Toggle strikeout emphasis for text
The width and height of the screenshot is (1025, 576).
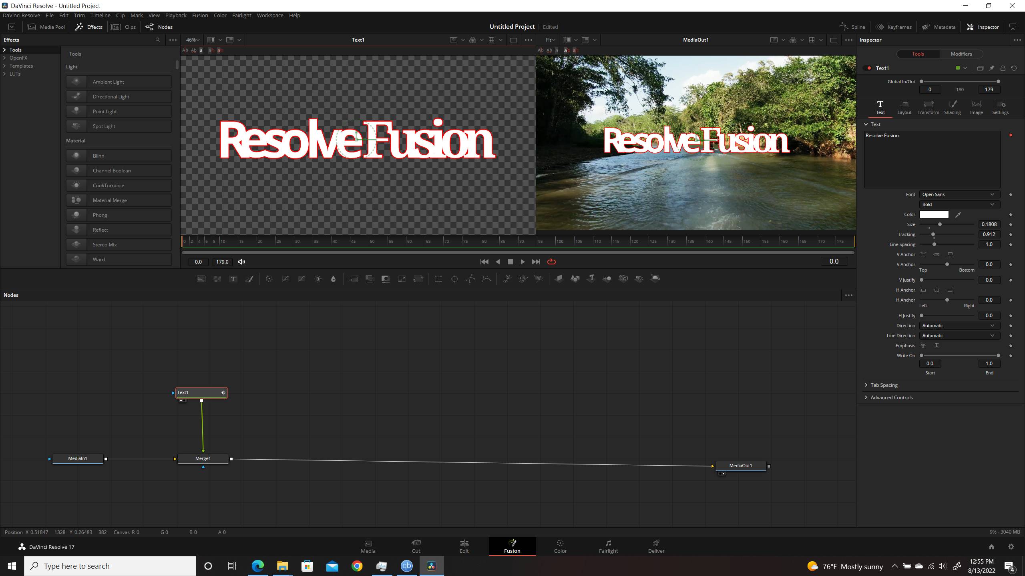pyautogui.click(x=923, y=346)
